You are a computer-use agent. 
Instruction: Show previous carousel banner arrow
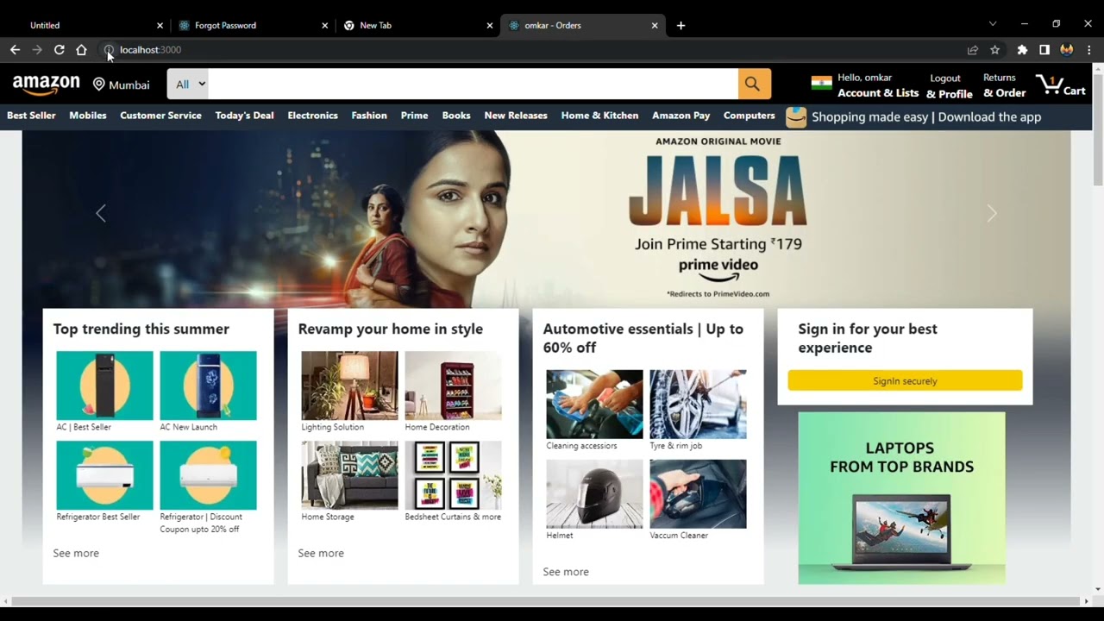pyautogui.click(x=101, y=213)
